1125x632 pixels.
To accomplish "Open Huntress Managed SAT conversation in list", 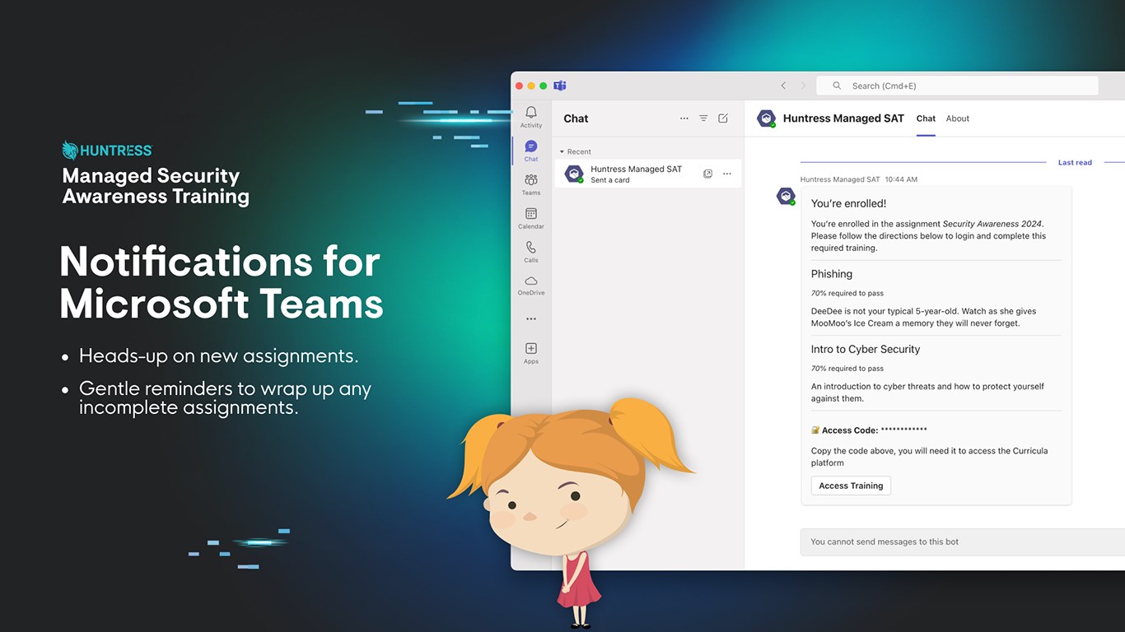I will pyautogui.click(x=647, y=174).
